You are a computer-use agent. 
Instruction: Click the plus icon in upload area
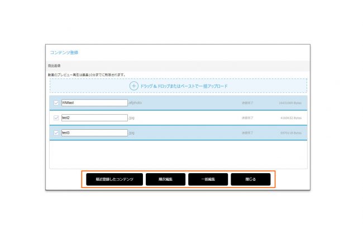134,86
